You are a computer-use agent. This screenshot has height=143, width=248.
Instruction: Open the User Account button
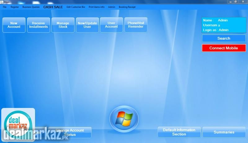(112, 25)
